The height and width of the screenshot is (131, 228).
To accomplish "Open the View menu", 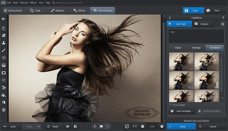I will (x=41, y=3).
